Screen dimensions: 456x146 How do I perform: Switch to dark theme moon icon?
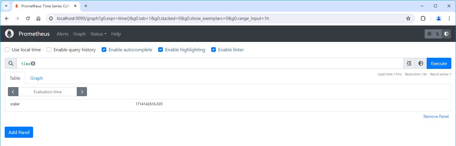(x=438, y=34)
